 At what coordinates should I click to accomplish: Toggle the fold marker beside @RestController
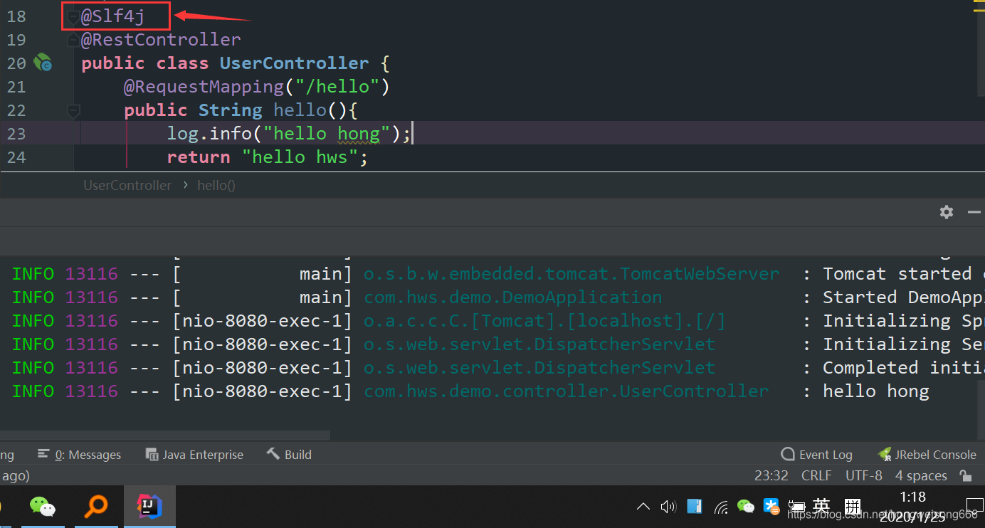coord(73,41)
